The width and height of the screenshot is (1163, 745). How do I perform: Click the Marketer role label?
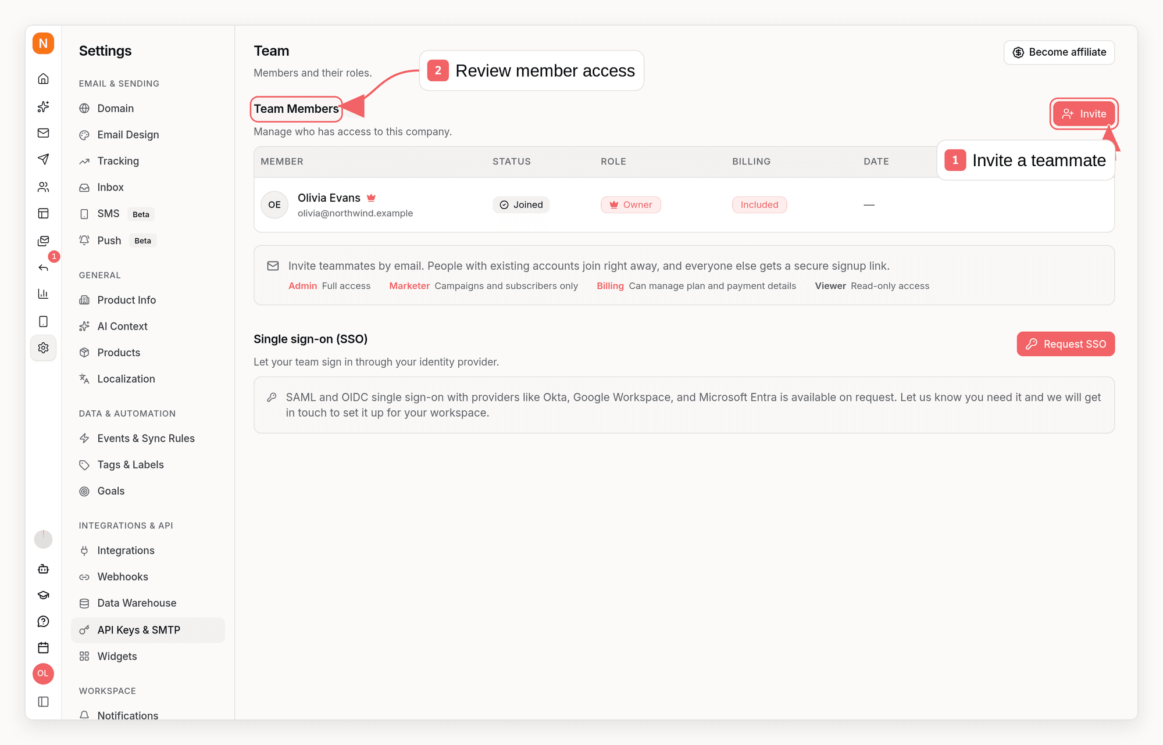click(x=409, y=286)
